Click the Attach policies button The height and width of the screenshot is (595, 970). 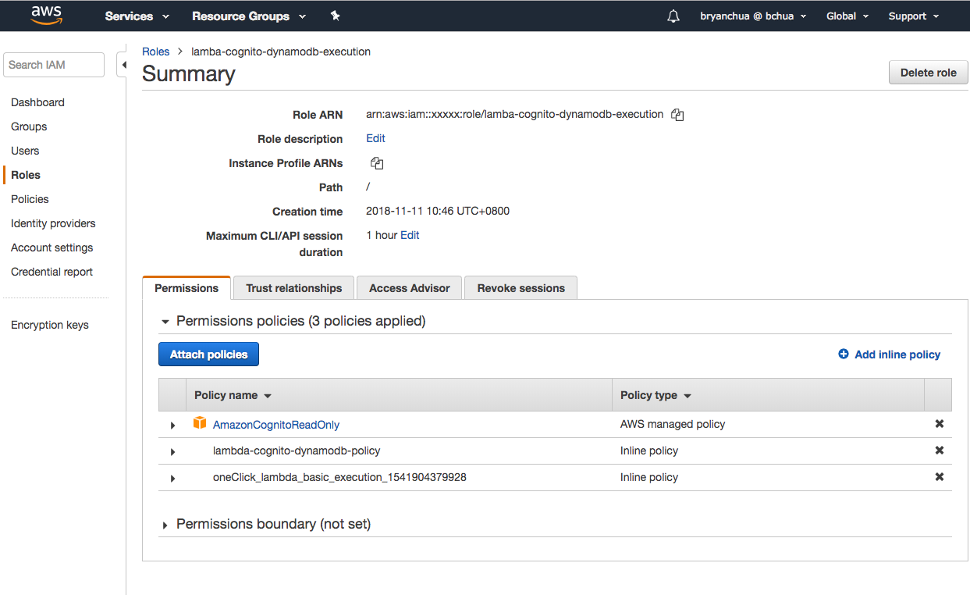(x=208, y=355)
